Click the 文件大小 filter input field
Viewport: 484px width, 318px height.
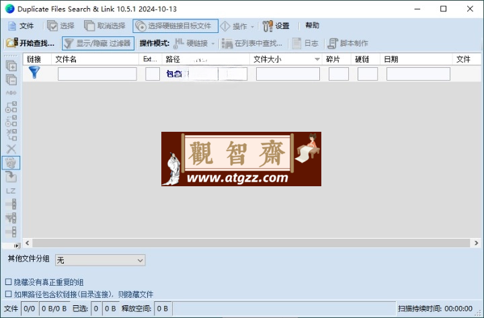coord(288,74)
